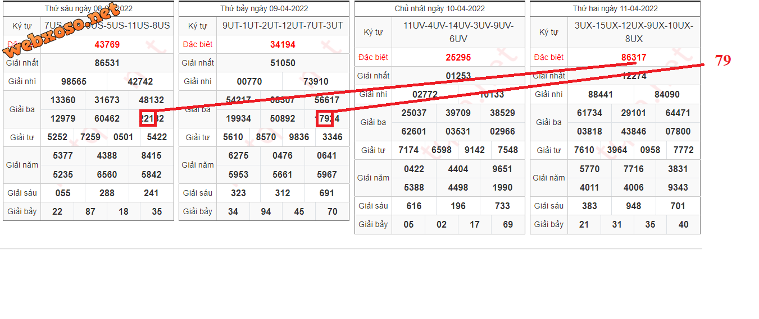The width and height of the screenshot is (759, 319).
Task: Click special prize number 86317
Action: pyautogui.click(x=633, y=57)
